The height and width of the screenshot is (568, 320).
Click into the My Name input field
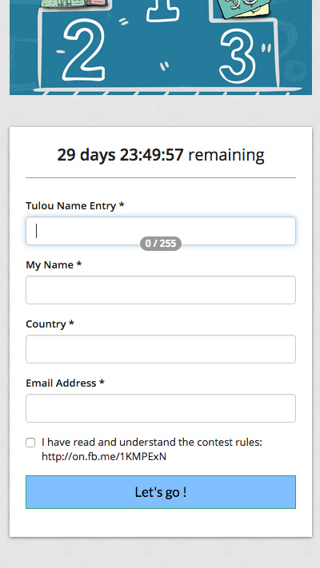pos(161,290)
